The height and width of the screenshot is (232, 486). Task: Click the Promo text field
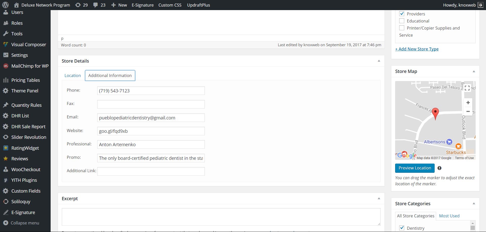(x=151, y=158)
